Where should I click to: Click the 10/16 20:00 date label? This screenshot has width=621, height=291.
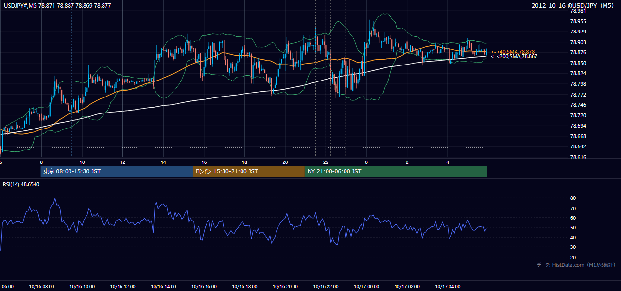click(x=285, y=287)
